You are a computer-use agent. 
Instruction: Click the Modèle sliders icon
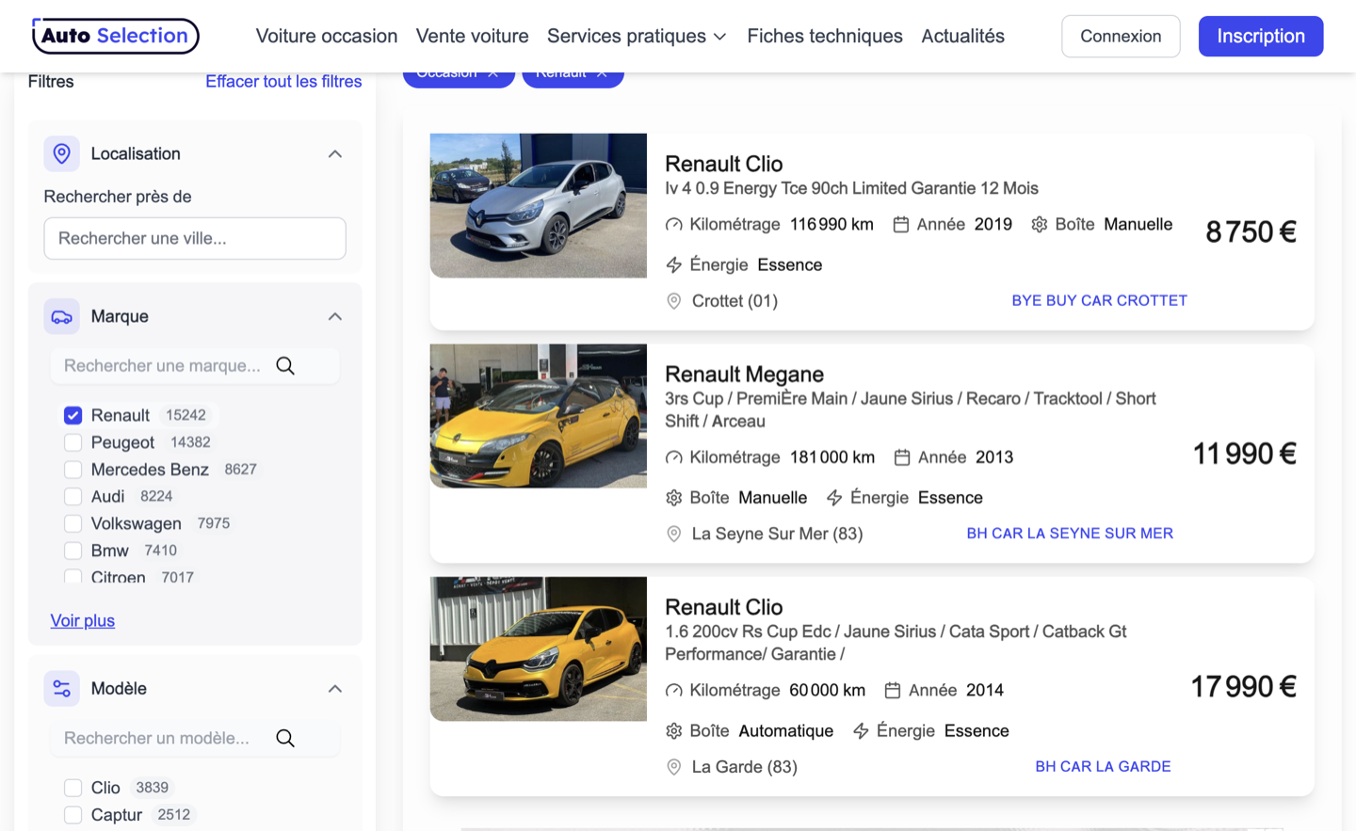tap(61, 689)
